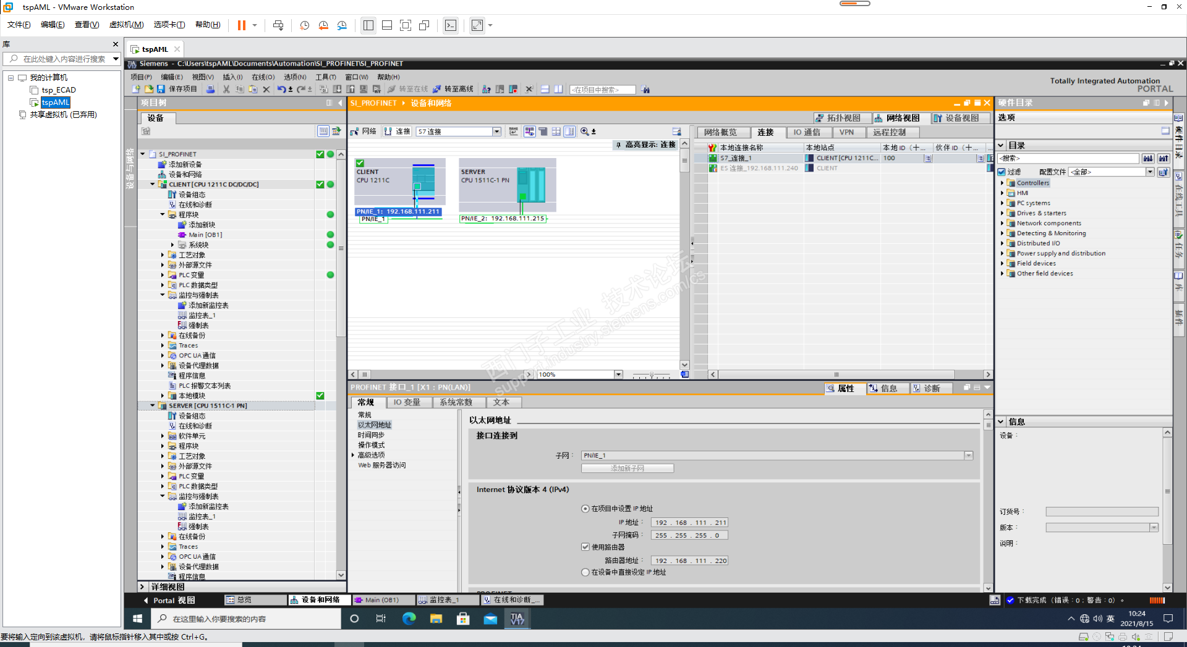Screen dimensions: 1187x647
Task: Open the 配置文件 profile dropdown
Action: [x=1150, y=172]
